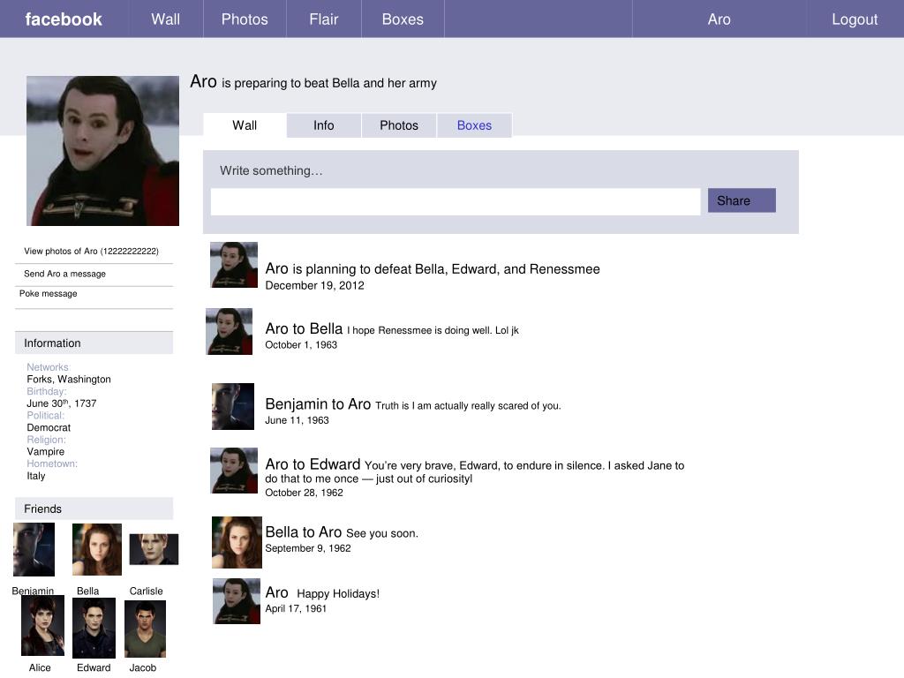Image resolution: width=904 pixels, height=678 pixels.
Task: Click the Write something text field
Action: [x=456, y=202]
